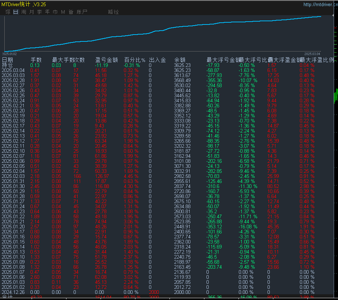Click the 百分比% column header
The width and height of the screenshot is (338, 300).
[x=135, y=60]
